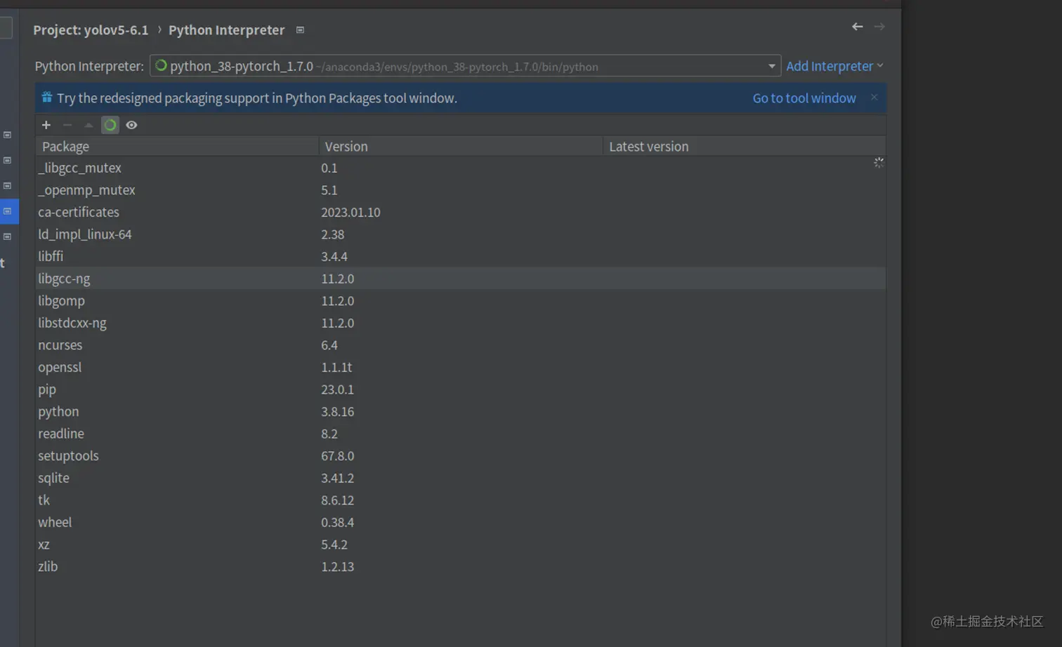Viewport: 1062px width, 647px height.
Task: Select the wheel package row
Action: [461, 523]
